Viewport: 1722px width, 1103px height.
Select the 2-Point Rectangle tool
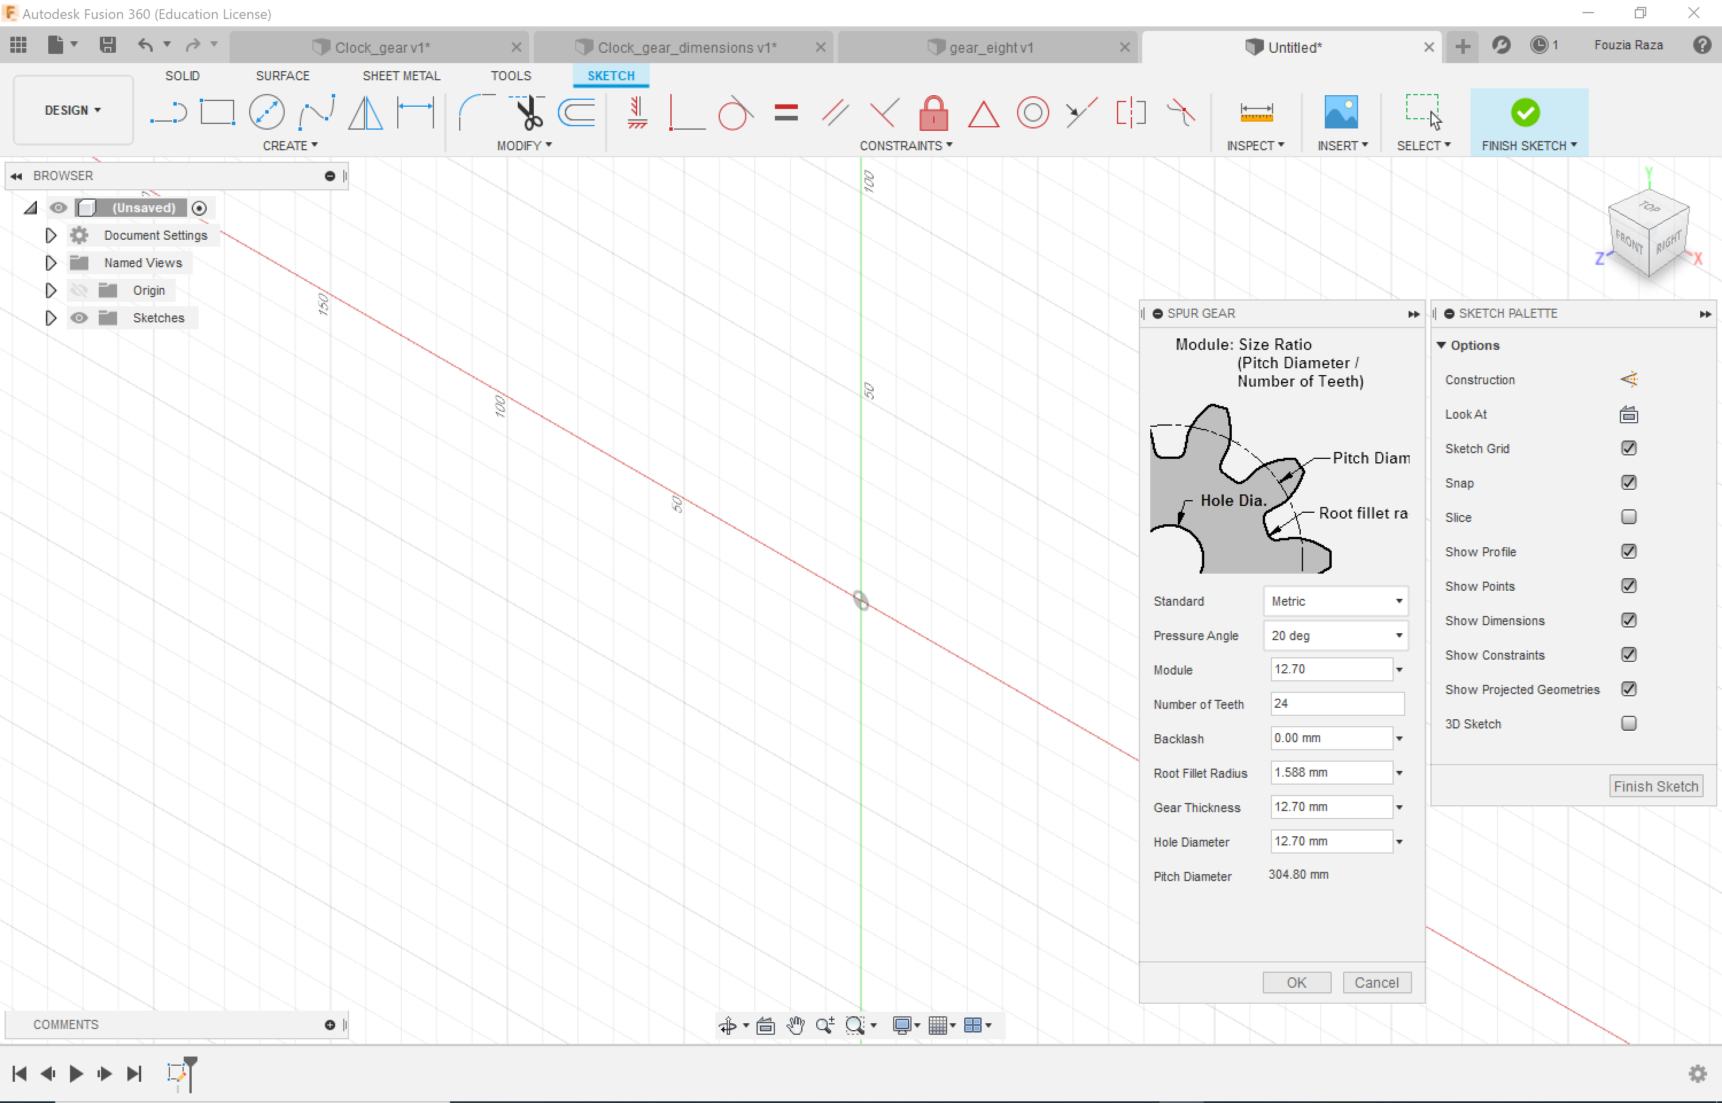217,112
